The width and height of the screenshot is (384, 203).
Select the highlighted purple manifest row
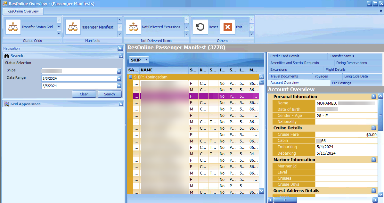coord(196,96)
